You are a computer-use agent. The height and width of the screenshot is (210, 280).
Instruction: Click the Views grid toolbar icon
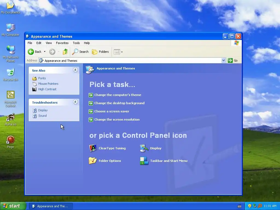pos(117,52)
